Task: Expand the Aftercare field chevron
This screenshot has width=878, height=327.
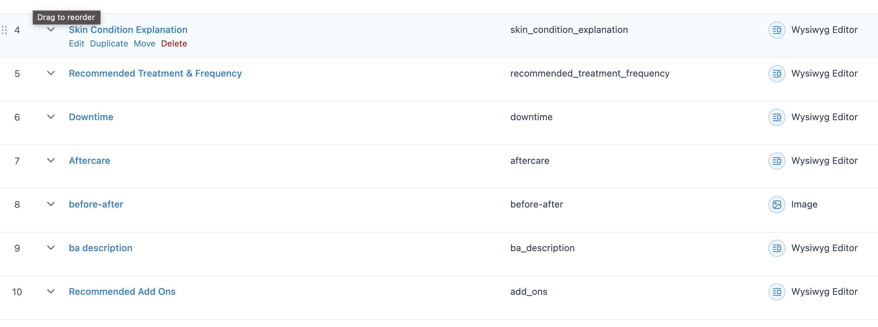Action: point(51,161)
